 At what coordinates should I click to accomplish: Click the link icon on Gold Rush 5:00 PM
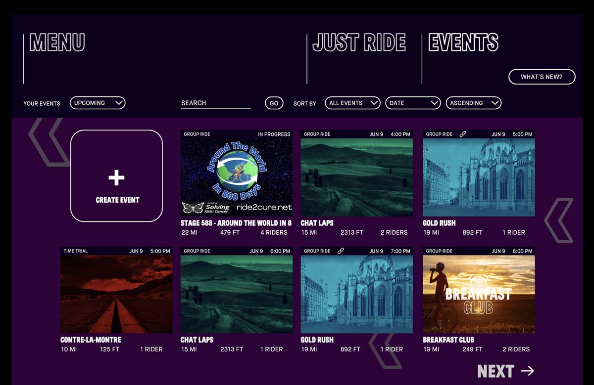coord(463,134)
